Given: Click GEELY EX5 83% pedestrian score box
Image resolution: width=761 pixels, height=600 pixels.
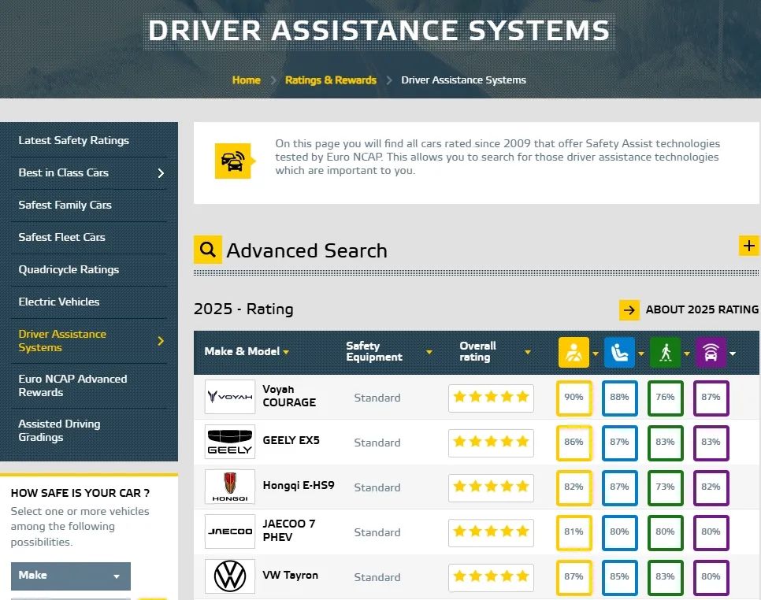Looking at the screenshot, I should point(666,443).
